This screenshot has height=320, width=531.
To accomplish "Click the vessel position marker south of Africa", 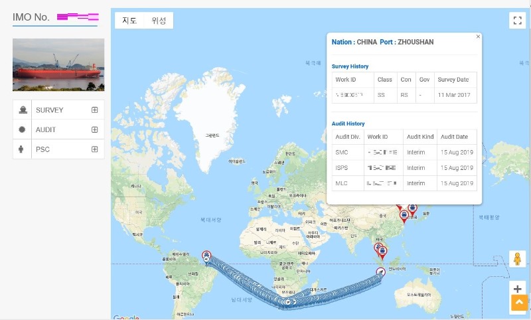I will (x=288, y=301).
